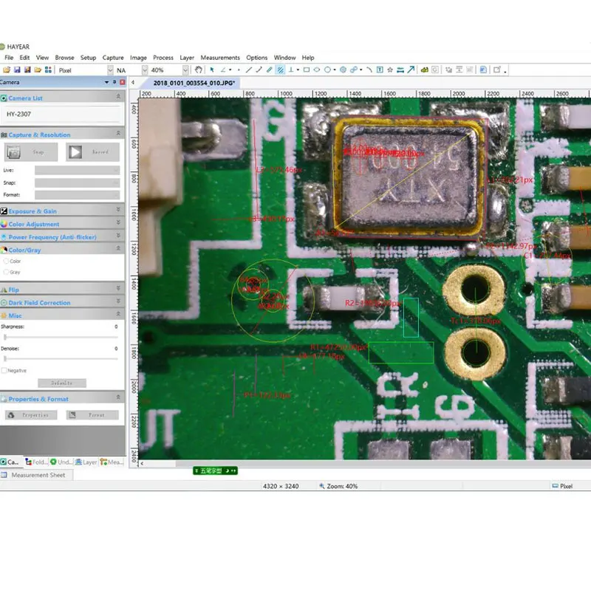Click the document export icon in toolbar
Viewport: 591px width, 591px height.
(483, 69)
